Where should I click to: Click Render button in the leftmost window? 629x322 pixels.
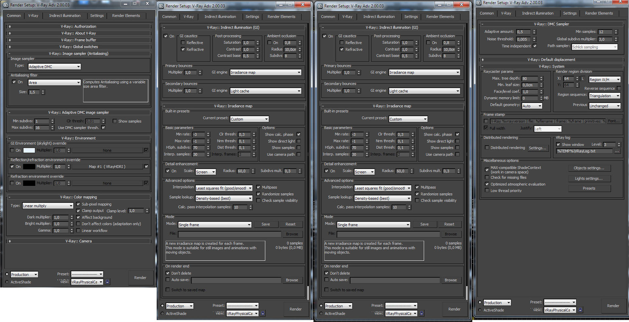140,278
